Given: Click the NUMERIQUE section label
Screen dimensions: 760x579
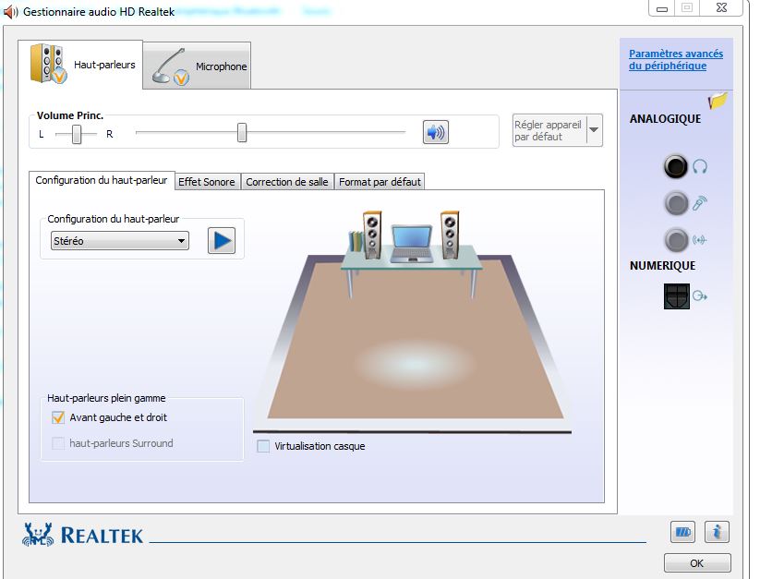Looking at the screenshot, I should (x=663, y=266).
